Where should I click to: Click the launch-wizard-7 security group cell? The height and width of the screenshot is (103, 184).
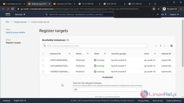[119, 66]
